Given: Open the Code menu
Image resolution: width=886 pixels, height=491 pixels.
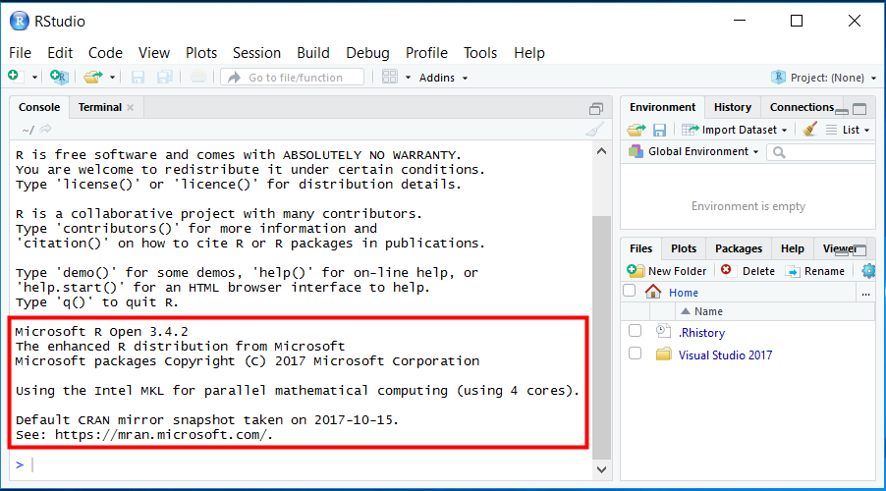Looking at the screenshot, I should click(x=106, y=53).
